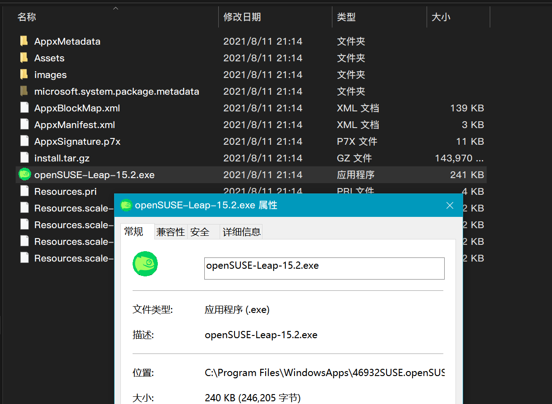The height and width of the screenshot is (404, 552).
Task: Sort files by the 名称 column header
Action: pos(27,17)
